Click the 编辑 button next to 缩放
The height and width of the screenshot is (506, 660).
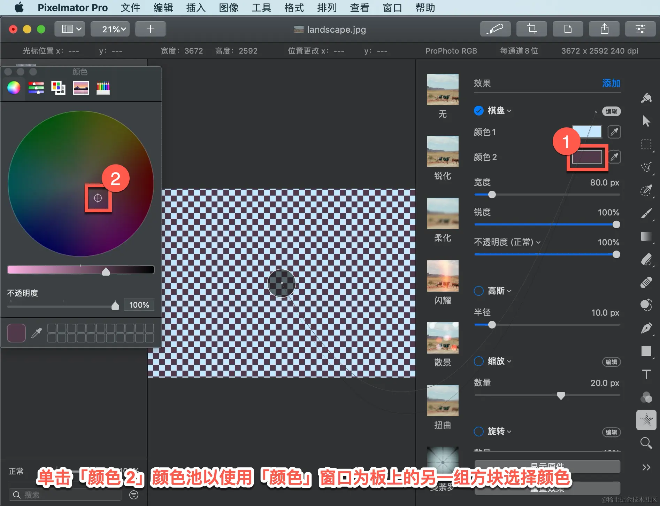click(611, 362)
